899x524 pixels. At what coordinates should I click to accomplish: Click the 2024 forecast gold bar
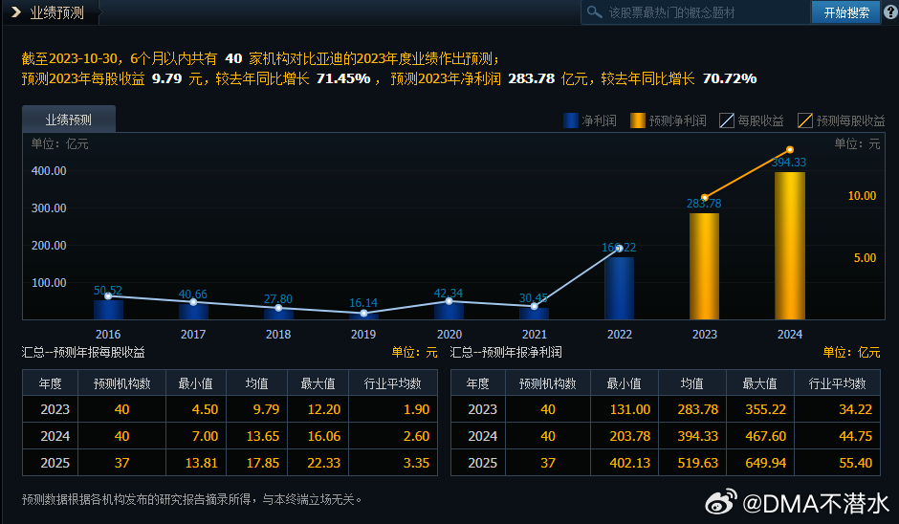789,246
